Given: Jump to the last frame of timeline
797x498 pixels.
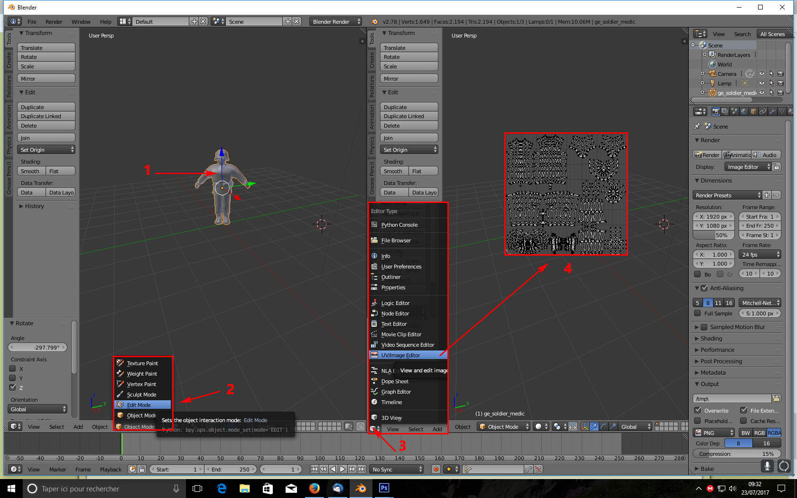Looking at the screenshot, I should (x=362, y=469).
